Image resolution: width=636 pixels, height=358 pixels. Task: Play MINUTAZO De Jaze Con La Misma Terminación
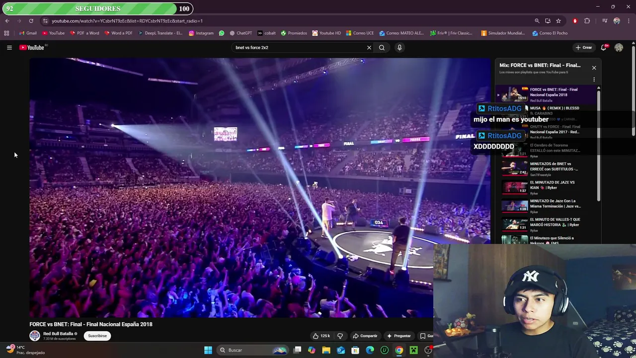click(x=546, y=206)
